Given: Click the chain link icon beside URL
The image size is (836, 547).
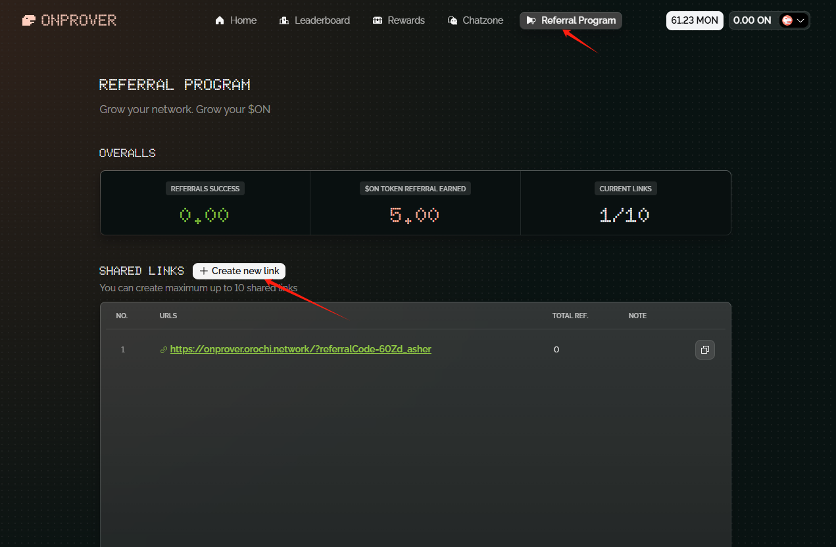Looking at the screenshot, I should click(164, 350).
